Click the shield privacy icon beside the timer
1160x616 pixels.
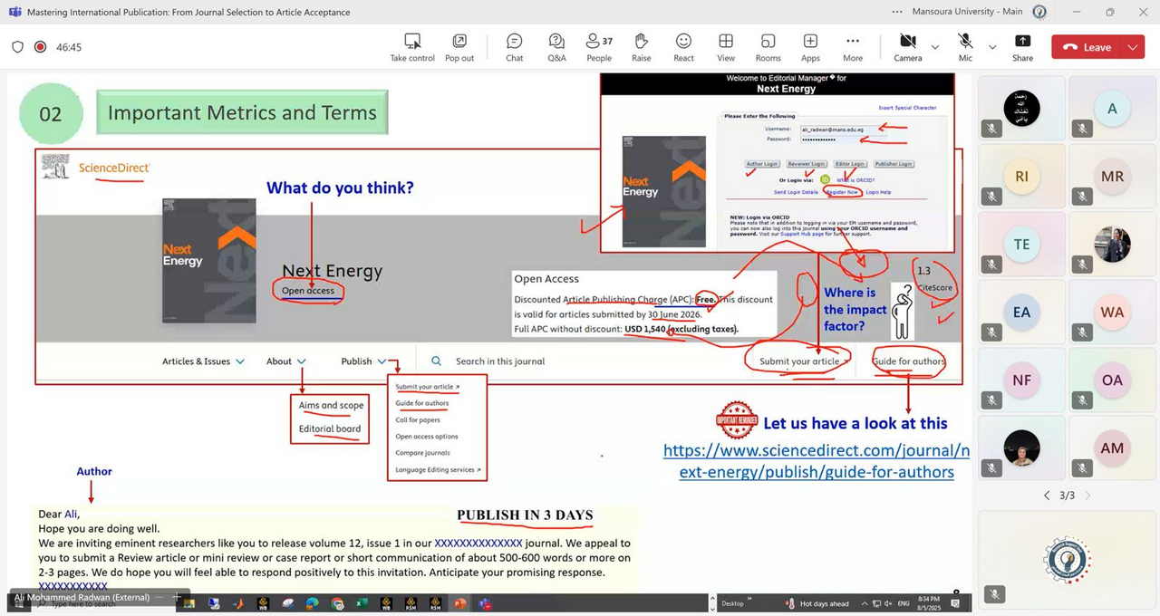17,47
